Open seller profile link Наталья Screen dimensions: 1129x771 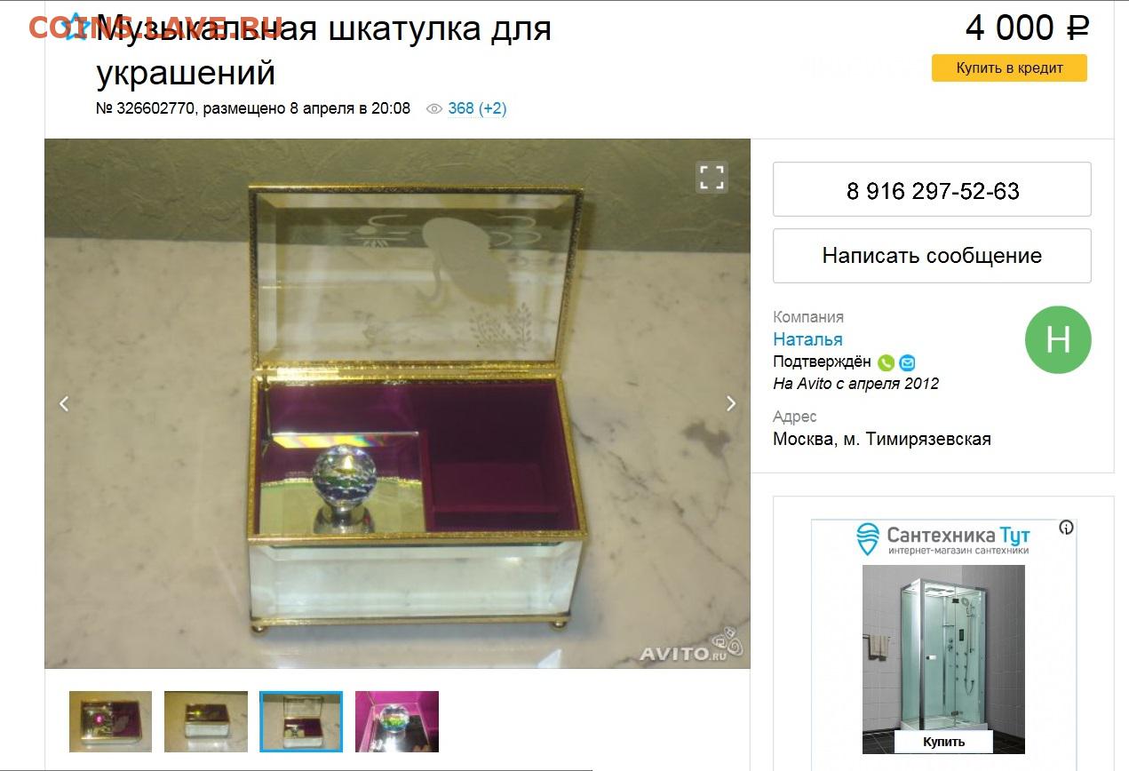pos(807,339)
